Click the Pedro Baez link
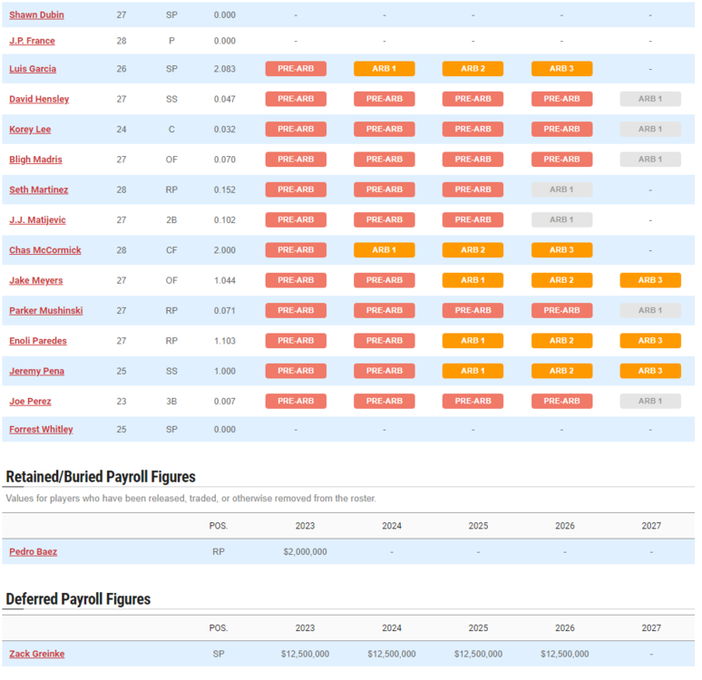702x680 pixels. 33,551
